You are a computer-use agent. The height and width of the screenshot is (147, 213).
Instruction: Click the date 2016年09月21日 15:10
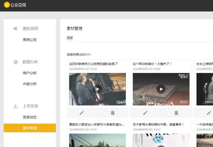click(83, 69)
